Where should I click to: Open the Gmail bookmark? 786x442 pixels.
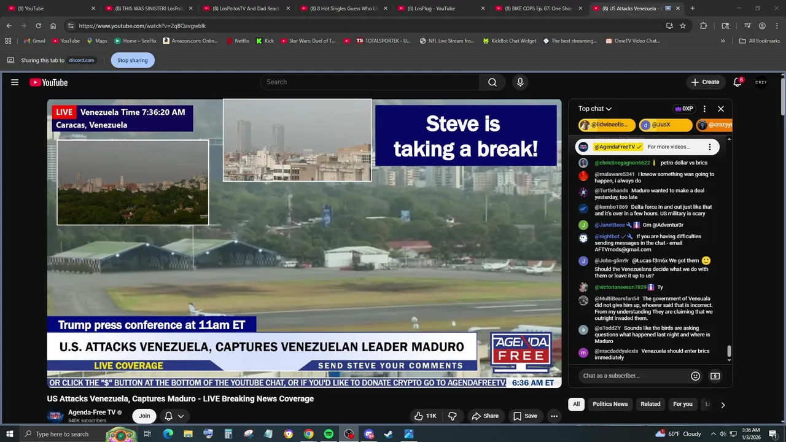coord(34,41)
